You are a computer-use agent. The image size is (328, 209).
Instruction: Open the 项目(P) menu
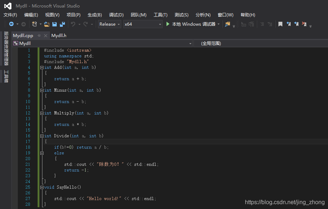pos(73,15)
